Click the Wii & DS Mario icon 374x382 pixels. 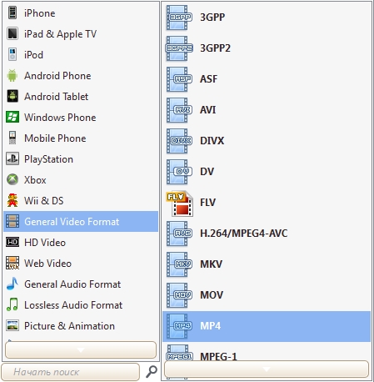point(12,200)
